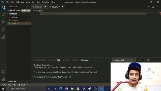Switch to the Debug Console tab

[39, 60]
